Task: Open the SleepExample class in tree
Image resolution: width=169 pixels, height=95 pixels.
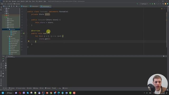Action: click(13, 52)
